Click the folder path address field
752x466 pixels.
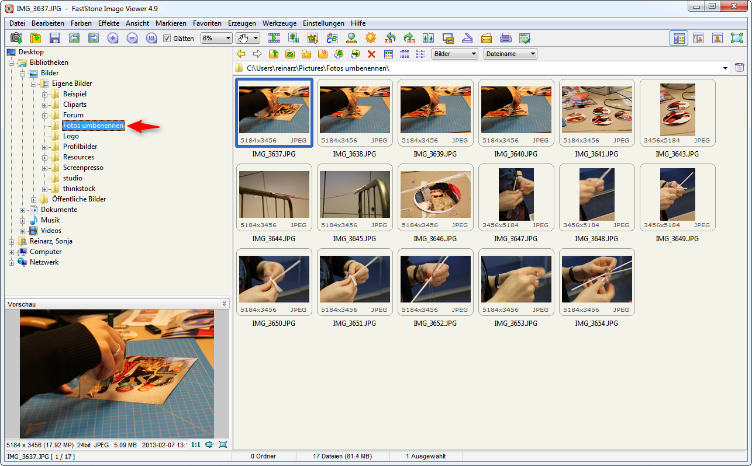tap(480, 68)
